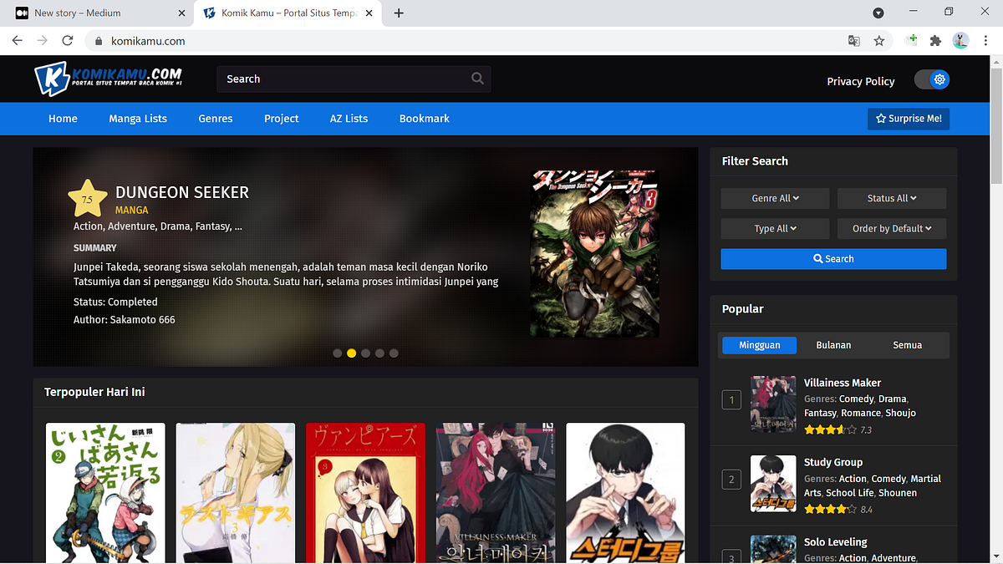
Task: Open the Study Group title link
Action: click(x=833, y=462)
